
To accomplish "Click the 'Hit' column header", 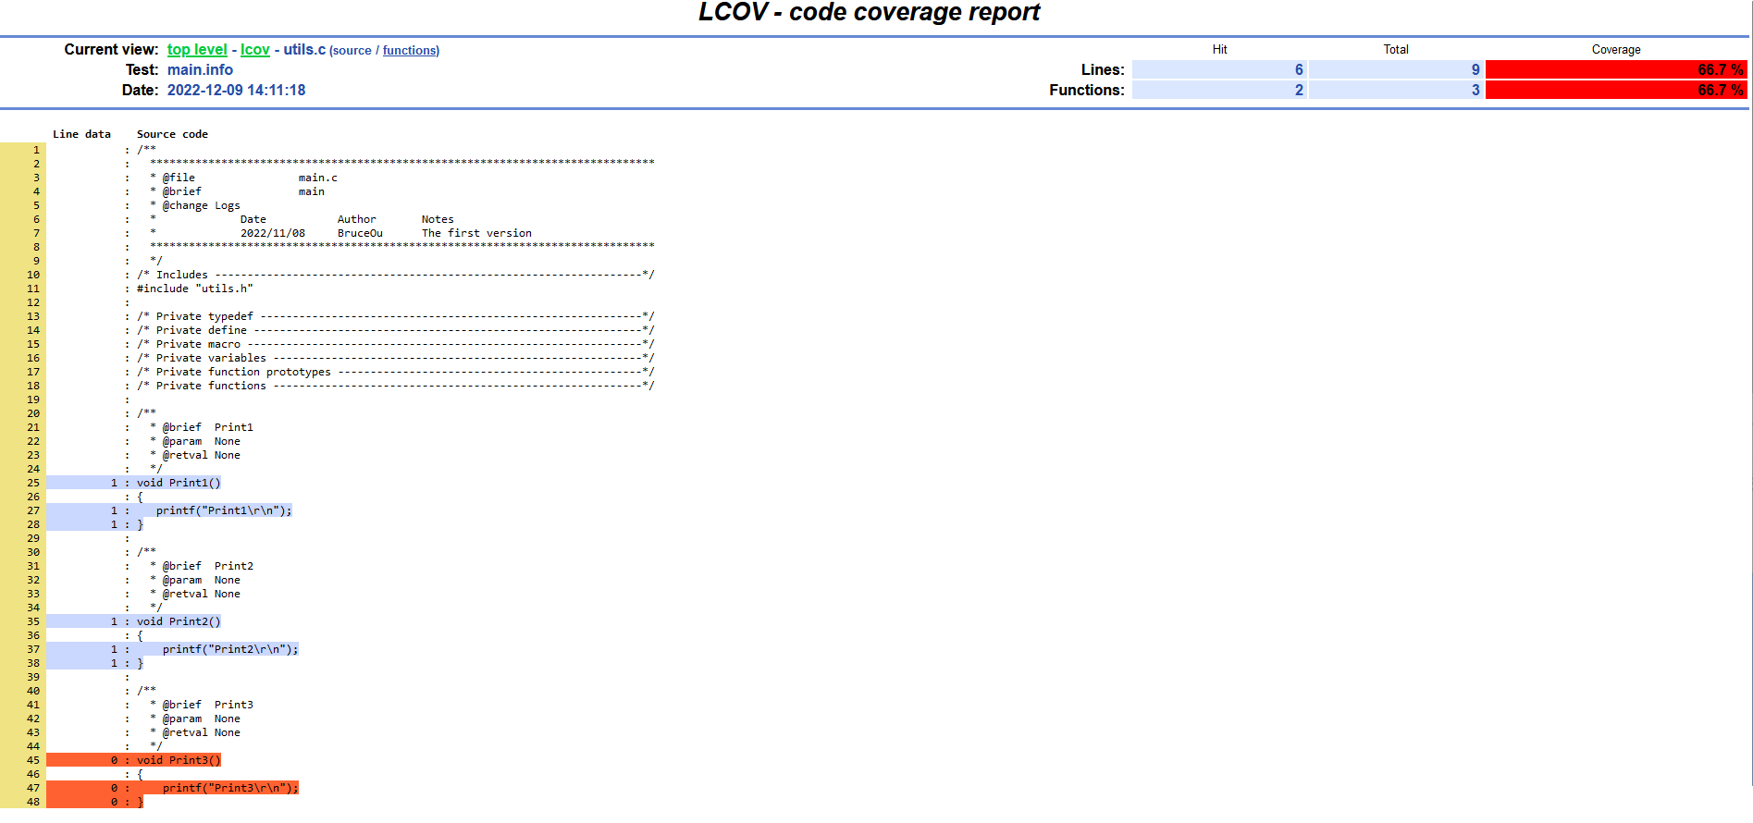I will (x=1219, y=50).
